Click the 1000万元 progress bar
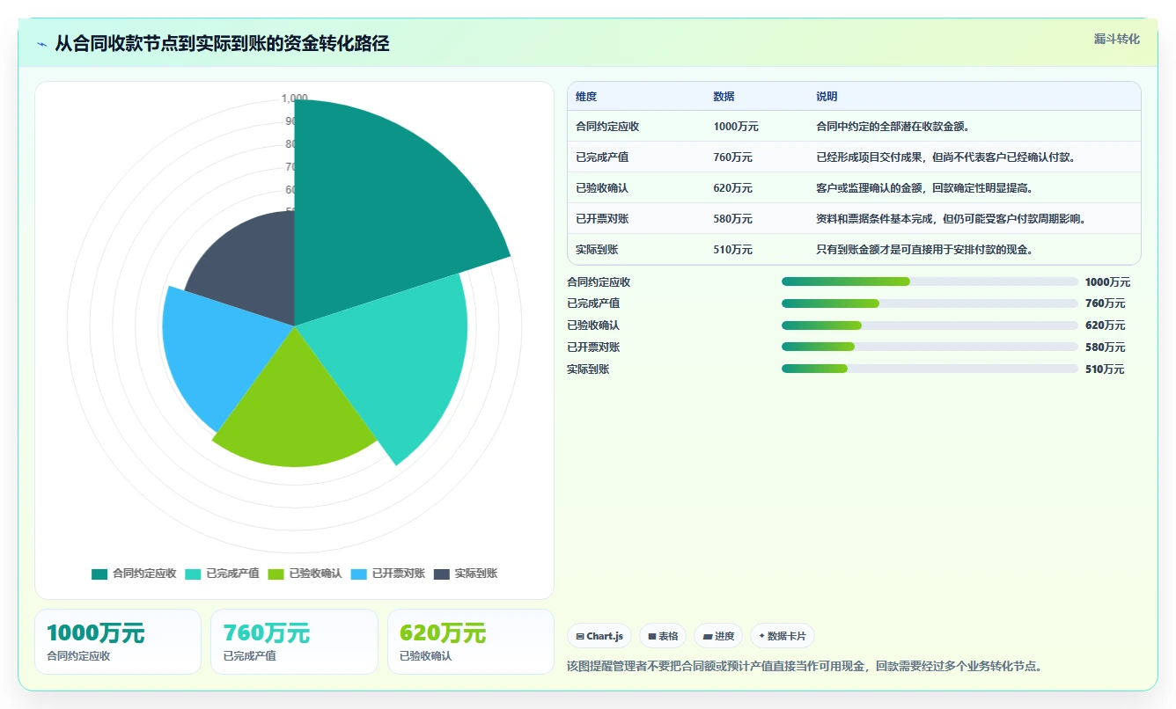1176x709 pixels. coord(930,281)
